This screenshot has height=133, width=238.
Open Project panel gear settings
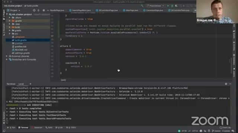coord(44,10)
